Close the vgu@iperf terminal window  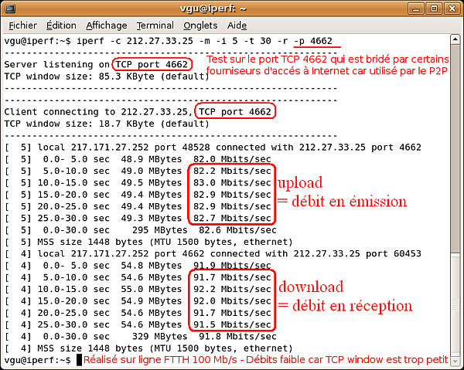[x=452, y=8]
